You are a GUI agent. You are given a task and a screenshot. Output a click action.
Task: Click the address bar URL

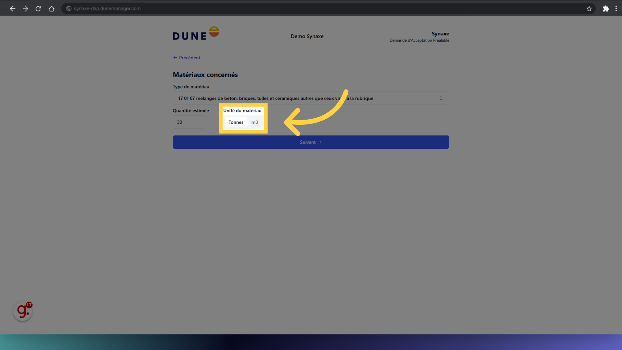click(107, 9)
